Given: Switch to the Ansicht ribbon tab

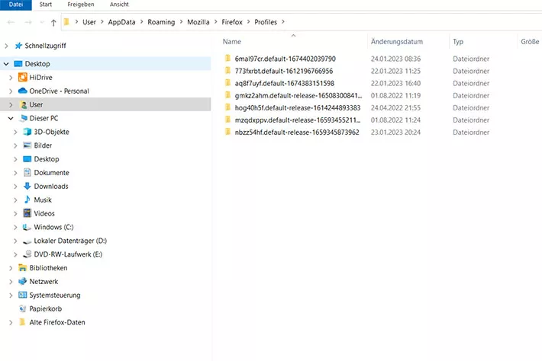Looking at the screenshot, I should pos(120,5).
